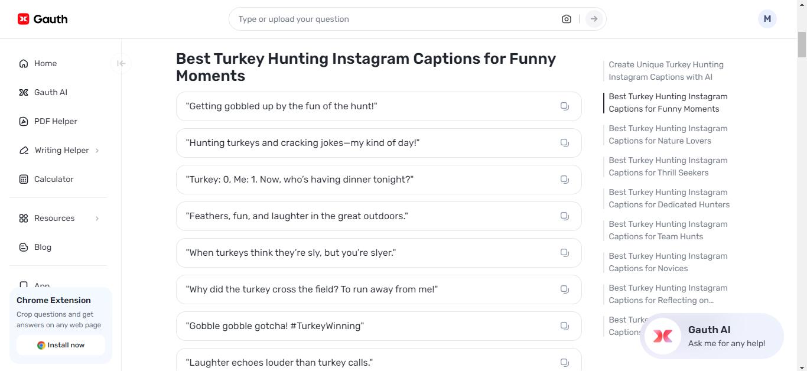Click the Chrome icon on Install now

tap(41, 345)
